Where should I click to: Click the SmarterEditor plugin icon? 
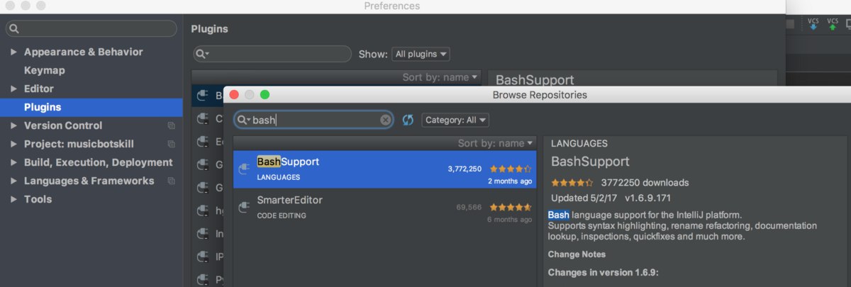coord(244,207)
